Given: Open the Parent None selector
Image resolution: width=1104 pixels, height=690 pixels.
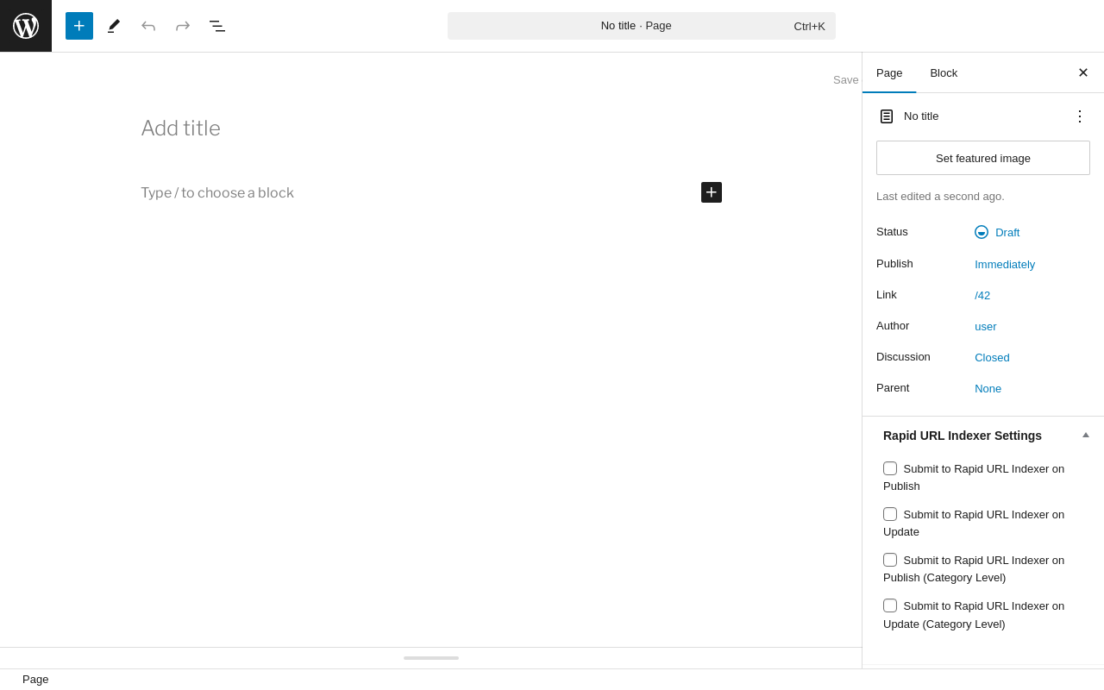Looking at the screenshot, I should pyautogui.click(x=988, y=388).
